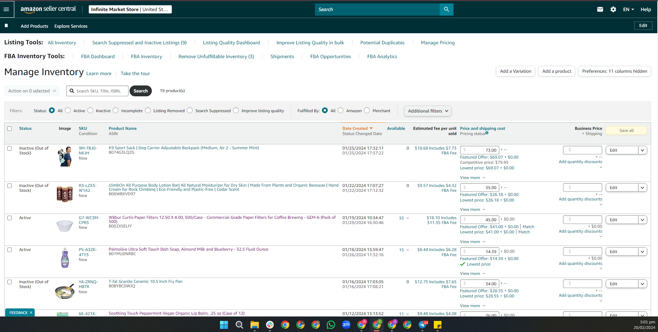Image resolution: width=658 pixels, height=332 pixels.
Task: Click the Pricing status info icon
Action: pos(487,133)
